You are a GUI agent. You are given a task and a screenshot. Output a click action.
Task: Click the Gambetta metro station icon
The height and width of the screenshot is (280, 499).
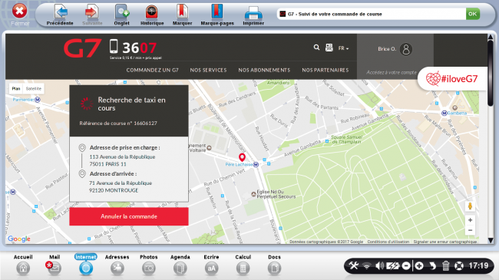tap(444, 114)
